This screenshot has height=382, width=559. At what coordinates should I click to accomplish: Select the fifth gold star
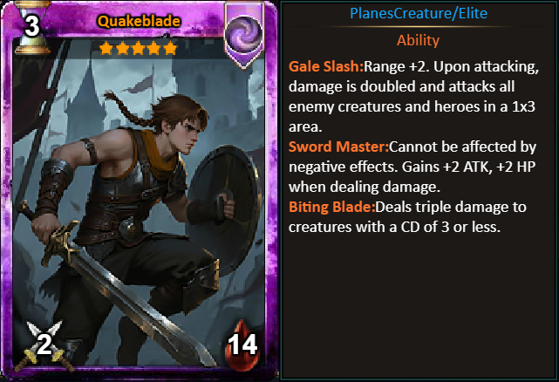click(x=170, y=48)
